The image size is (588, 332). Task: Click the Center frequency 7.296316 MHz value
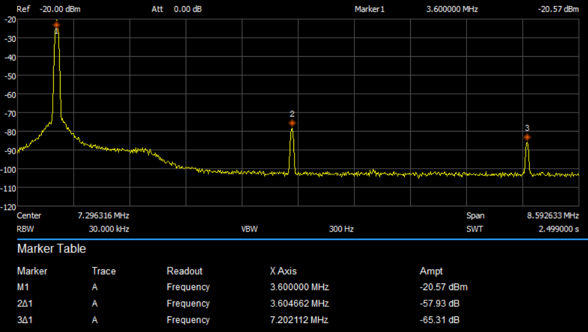pos(103,215)
